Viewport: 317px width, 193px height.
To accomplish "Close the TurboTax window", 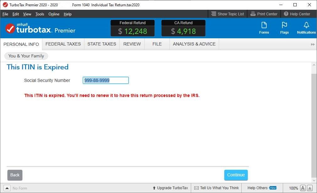I will [x=309, y=5].
